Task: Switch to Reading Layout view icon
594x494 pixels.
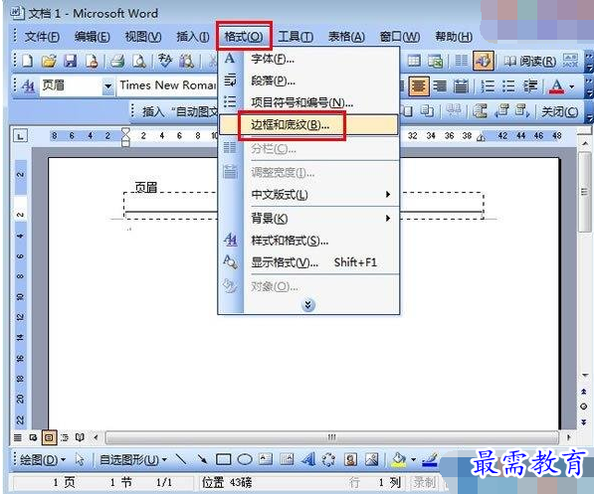Action: (x=80, y=437)
